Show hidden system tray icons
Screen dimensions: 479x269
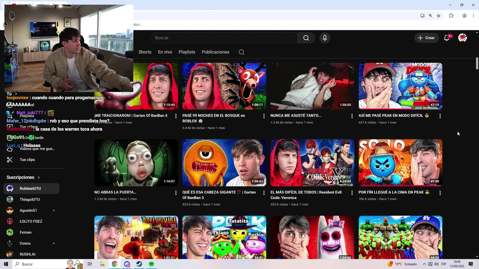424,264
